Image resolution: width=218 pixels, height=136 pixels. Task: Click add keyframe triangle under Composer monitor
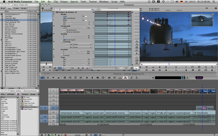pos(153,67)
